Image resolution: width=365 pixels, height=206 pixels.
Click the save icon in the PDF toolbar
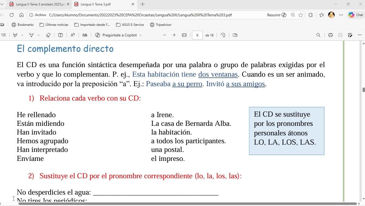[340, 35]
